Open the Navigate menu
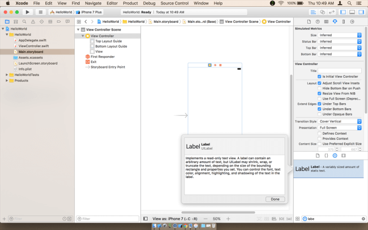Viewport: 368px width, 230px height. click(93, 3)
